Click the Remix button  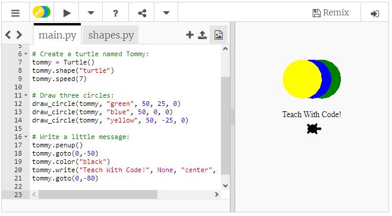point(330,12)
